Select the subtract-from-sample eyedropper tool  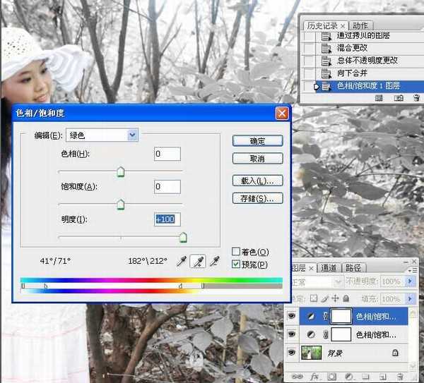click(x=216, y=262)
